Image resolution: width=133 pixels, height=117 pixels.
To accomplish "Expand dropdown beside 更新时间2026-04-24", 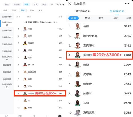I will point(57,22).
